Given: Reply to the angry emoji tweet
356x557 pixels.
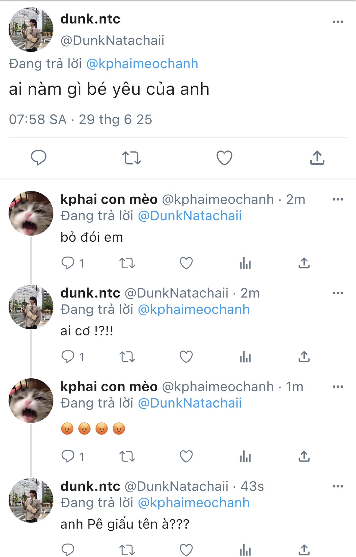Looking at the screenshot, I should 68,456.
